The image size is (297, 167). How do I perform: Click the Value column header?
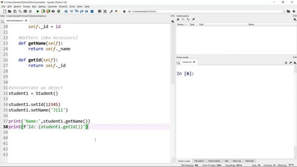251,25
